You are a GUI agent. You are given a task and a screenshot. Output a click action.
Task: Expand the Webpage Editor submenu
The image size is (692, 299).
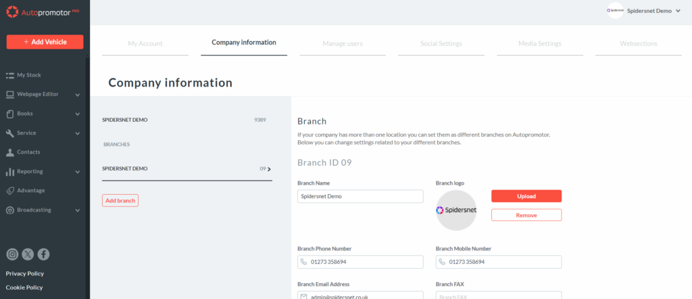click(78, 95)
